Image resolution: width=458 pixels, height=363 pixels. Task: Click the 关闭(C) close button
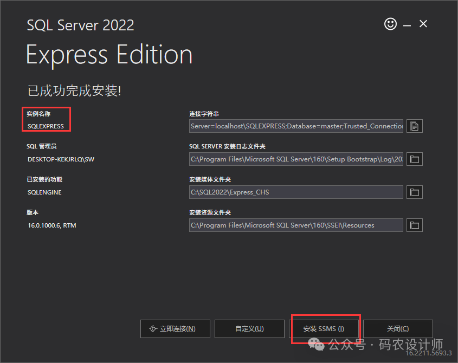tap(398, 329)
